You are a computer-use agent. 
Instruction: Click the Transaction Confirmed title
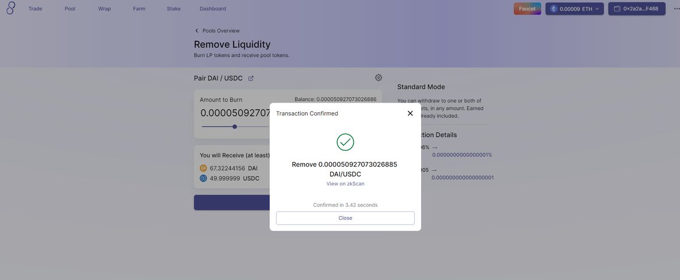307,113
